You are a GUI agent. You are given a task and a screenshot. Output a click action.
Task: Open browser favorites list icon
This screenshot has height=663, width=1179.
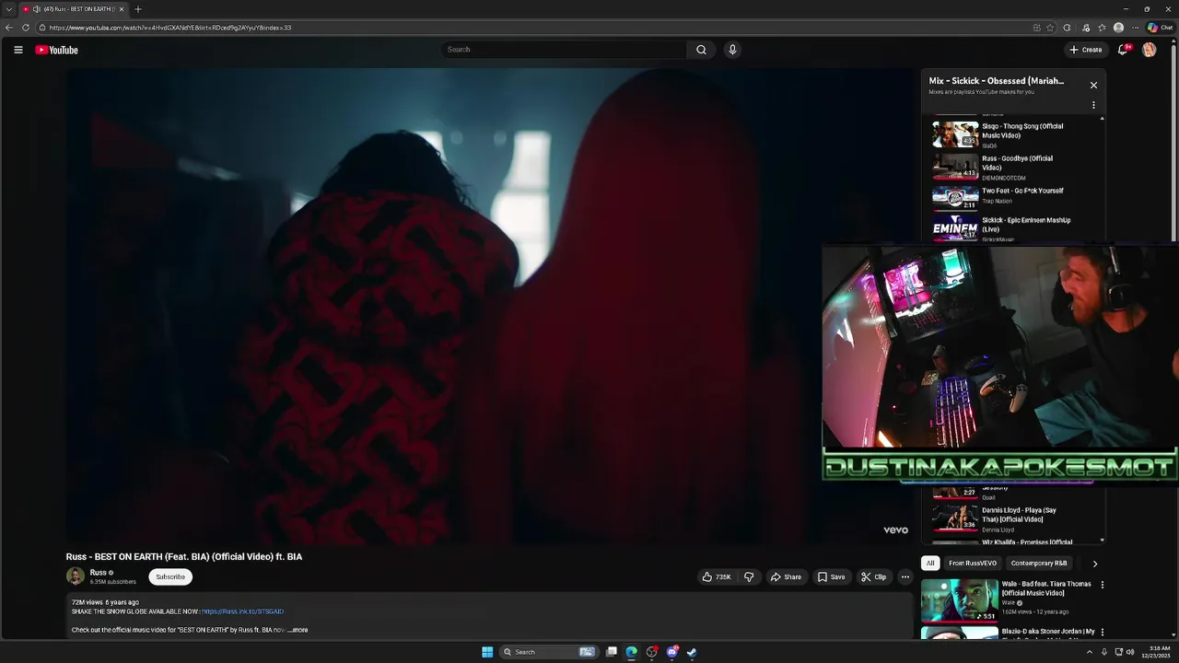(1102, 28)
